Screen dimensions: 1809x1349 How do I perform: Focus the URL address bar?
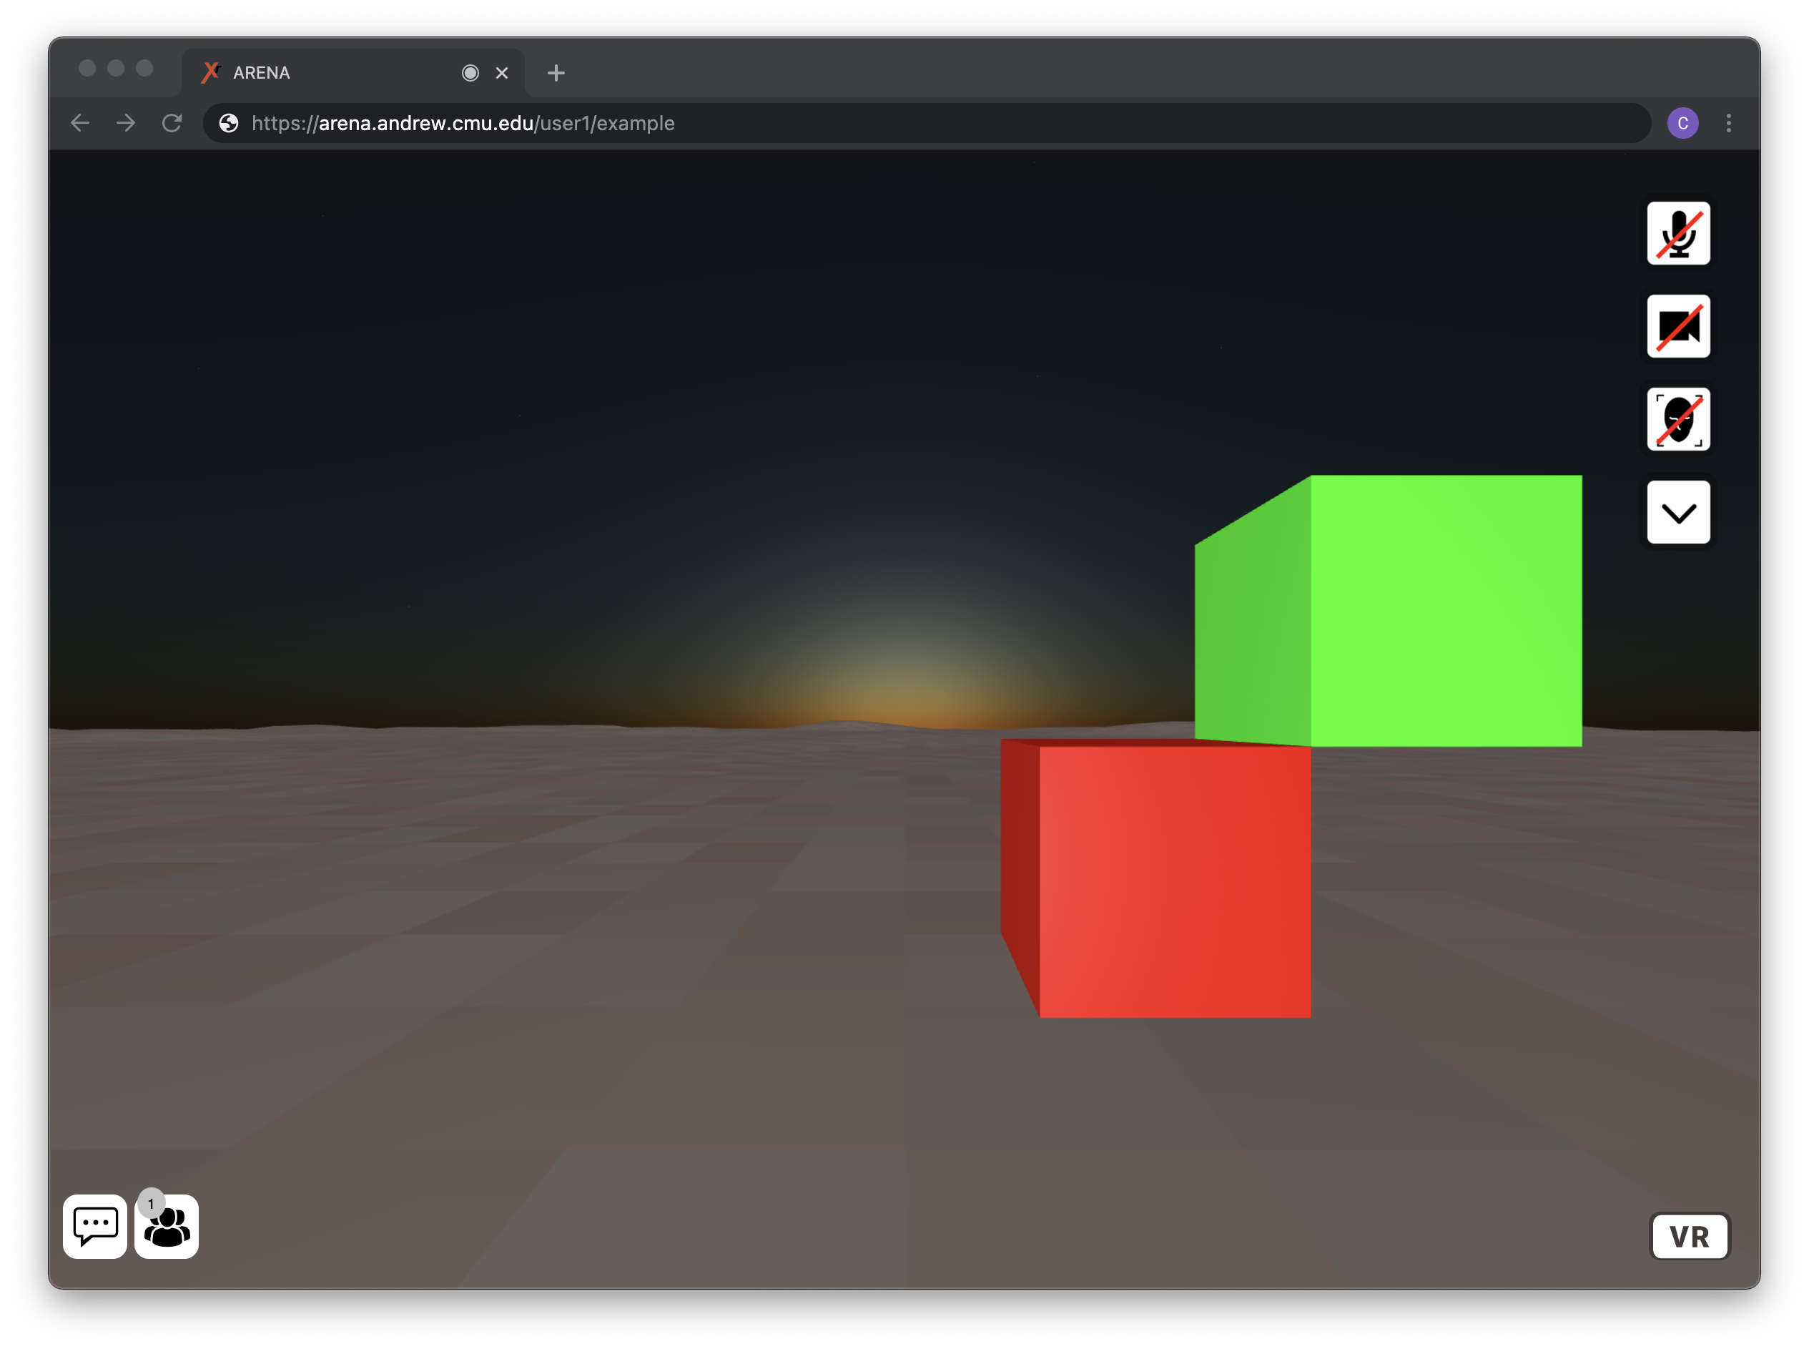(x=927, y=123)
